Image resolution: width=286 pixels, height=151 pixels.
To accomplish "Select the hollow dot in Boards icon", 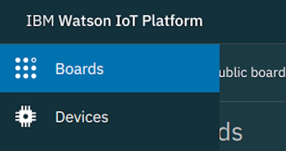I will pyautogui.click(x=34, y=60).
